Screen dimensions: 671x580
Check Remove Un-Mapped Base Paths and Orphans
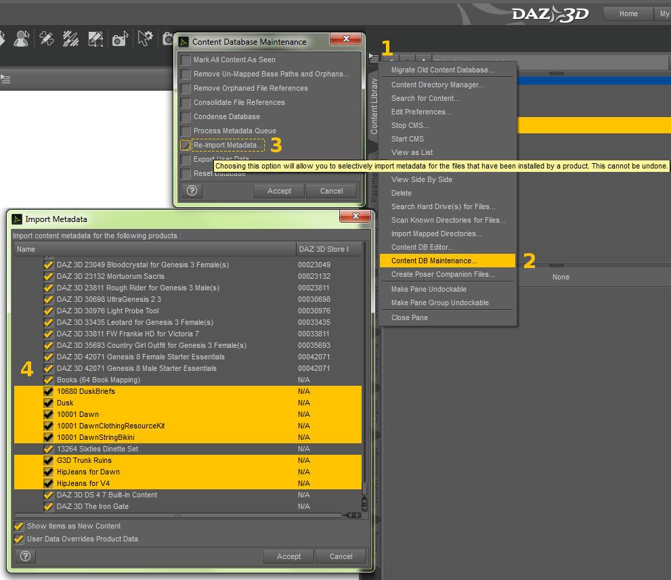tap(186, 74)
